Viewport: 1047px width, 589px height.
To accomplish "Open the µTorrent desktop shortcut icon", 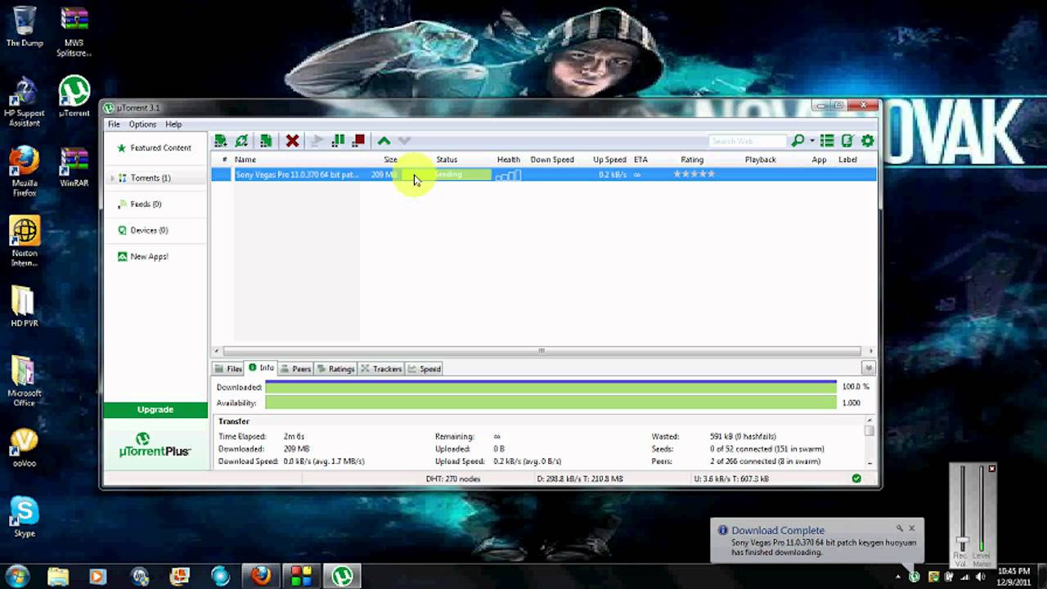I will pos(74,97).
